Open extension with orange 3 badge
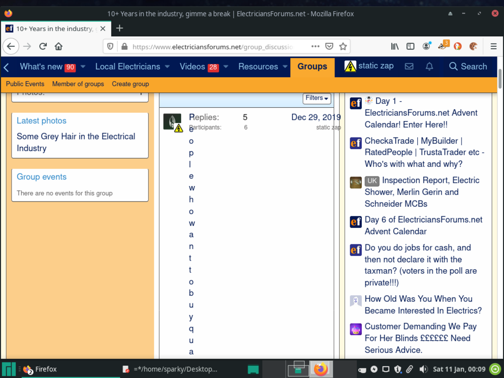The width and height of the screenshot is (504, 378). (x=443, y=46)
